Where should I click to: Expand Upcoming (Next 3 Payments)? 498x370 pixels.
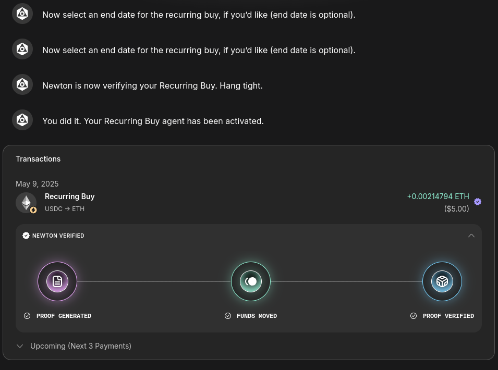[80, 346]
